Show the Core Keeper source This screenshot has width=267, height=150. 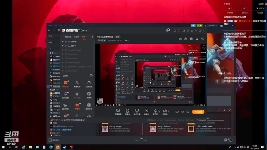62,54
